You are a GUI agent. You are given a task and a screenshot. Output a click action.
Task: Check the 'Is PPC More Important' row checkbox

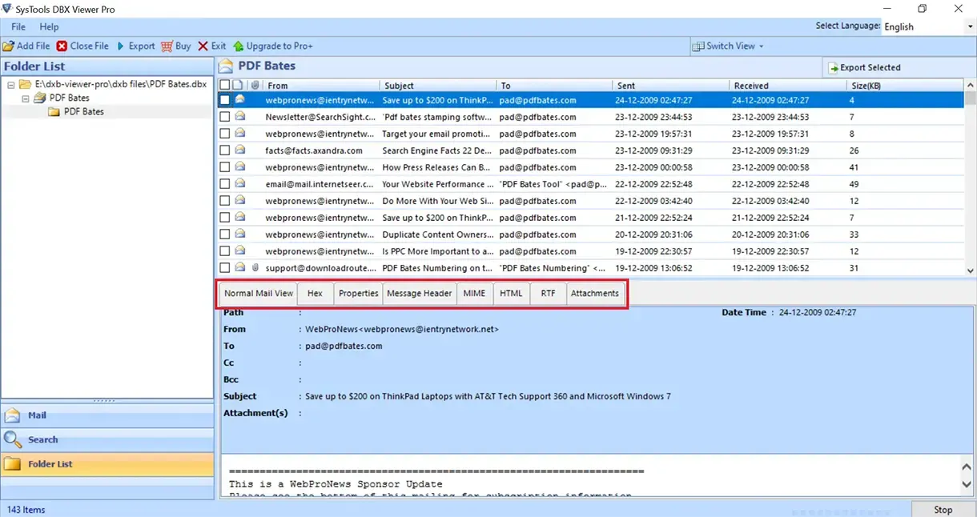[225, 251]
